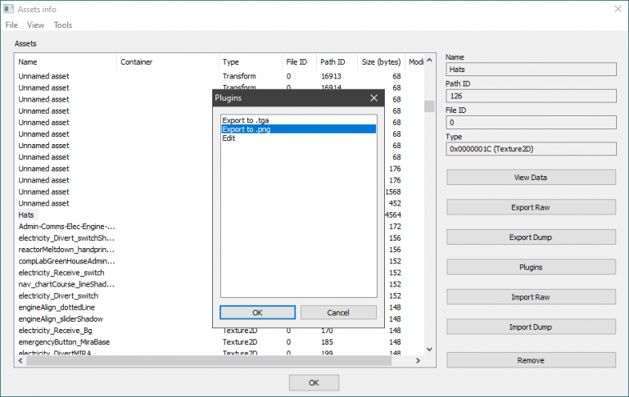Select the Hats asset row

click(28, 214)
